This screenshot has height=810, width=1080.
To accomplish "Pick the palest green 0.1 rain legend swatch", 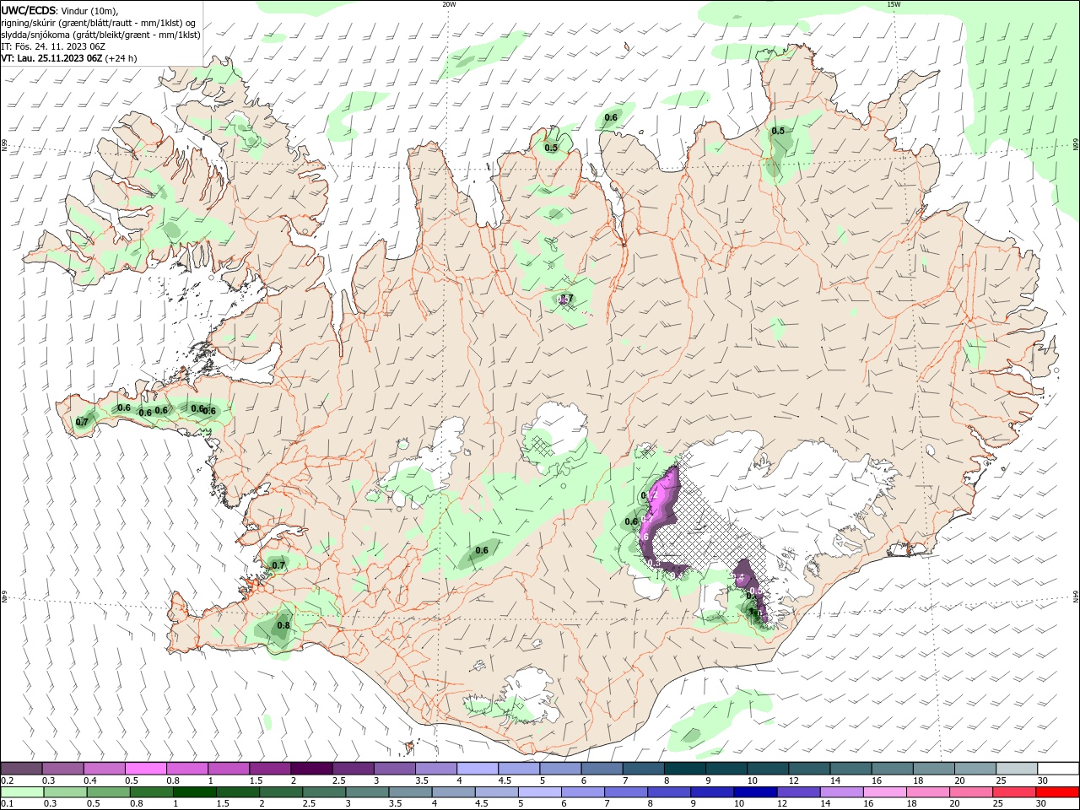I will (22, 792).
